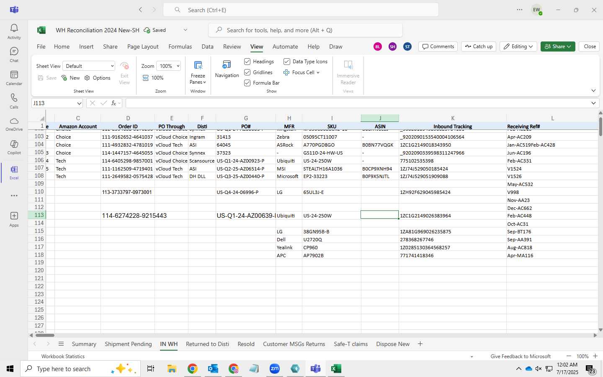Click the Close button beside Share
This screenshot has height=377, width=603.
[x=590, y=46]
